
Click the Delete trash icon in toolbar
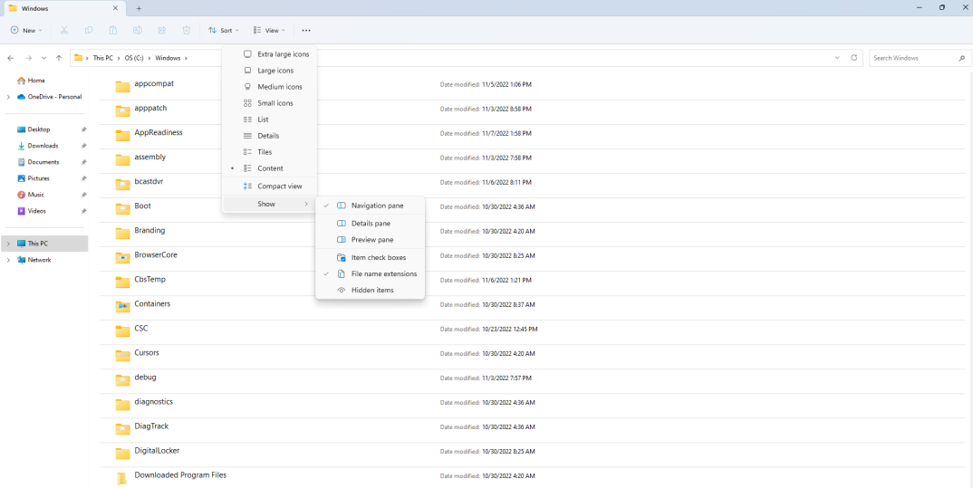(x=185, y=31)
